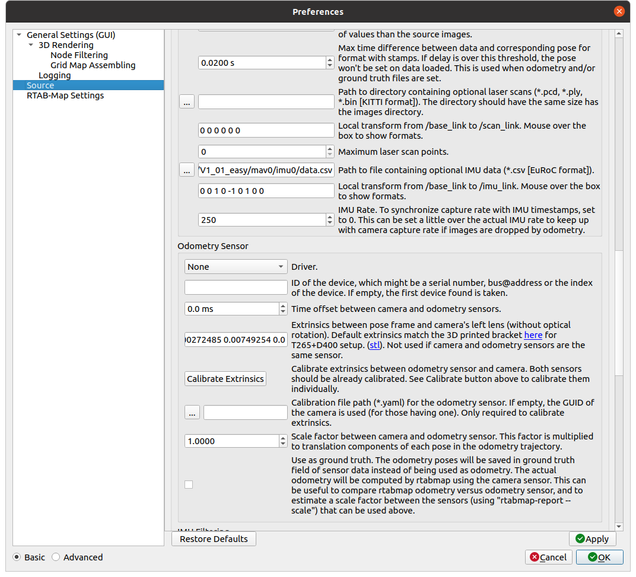The width and height of the screenshot is (636, 577).
Task: Increase the scale factor spinner value
Action: [x=283, y=438]
